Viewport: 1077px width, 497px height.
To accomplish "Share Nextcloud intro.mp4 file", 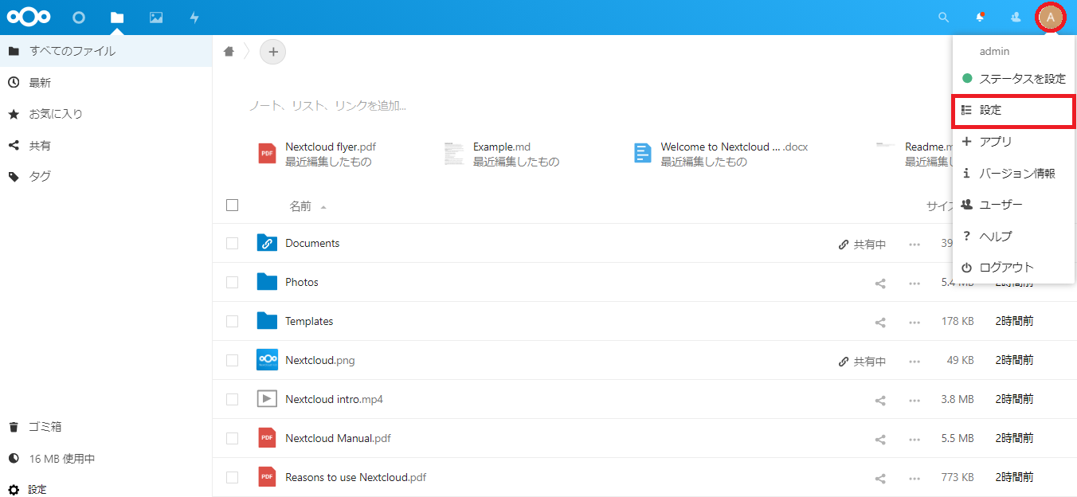I will tap(880, 400).
